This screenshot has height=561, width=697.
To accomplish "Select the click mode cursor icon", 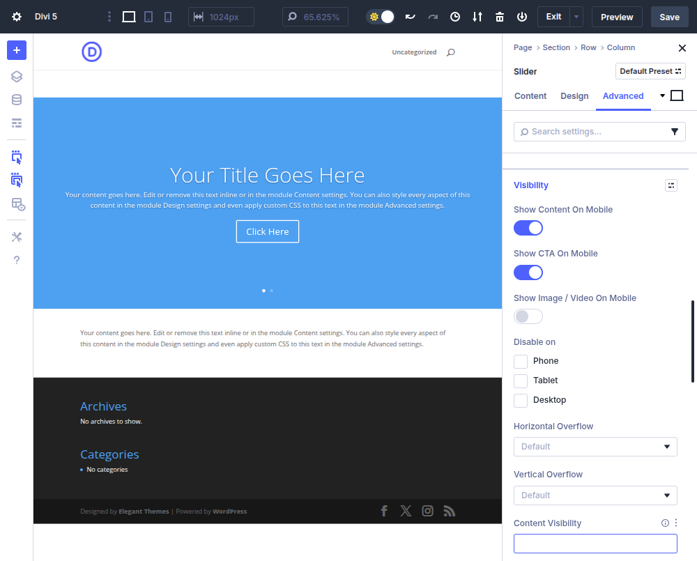I will click(17, 157).
